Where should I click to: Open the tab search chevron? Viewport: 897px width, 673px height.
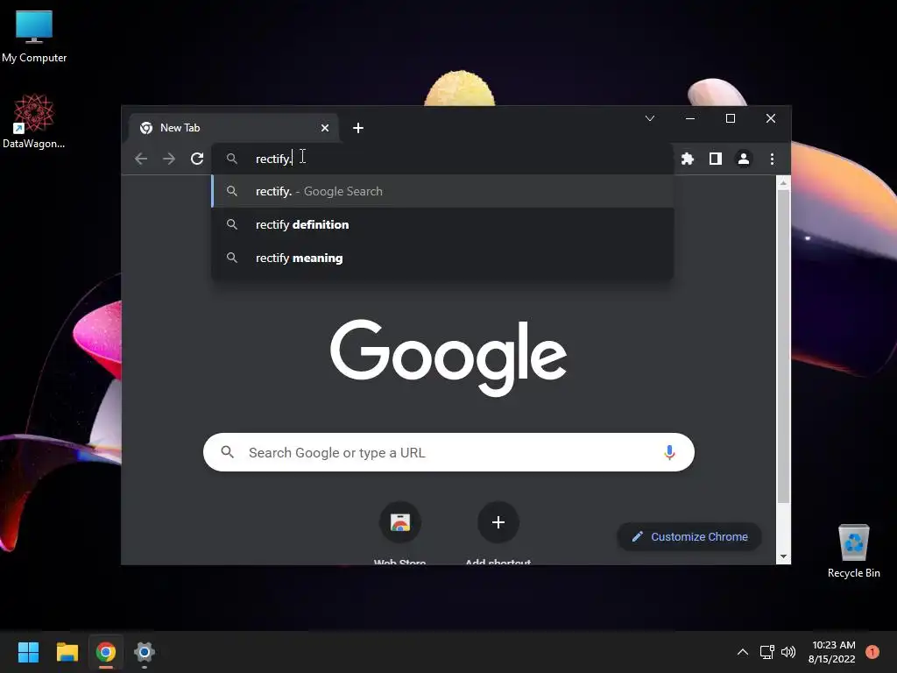click(x=650, y=118)
